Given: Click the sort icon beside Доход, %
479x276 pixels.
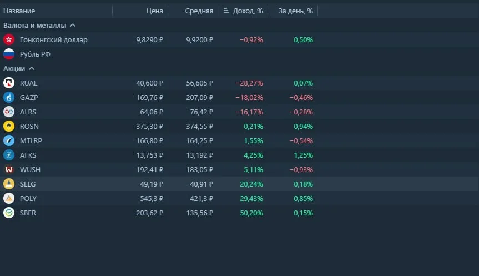Looking at the screenshot, I should click(x=226, y=11).
